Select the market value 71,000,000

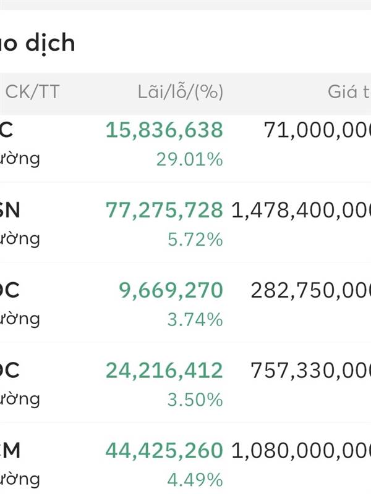coord(317,130)
